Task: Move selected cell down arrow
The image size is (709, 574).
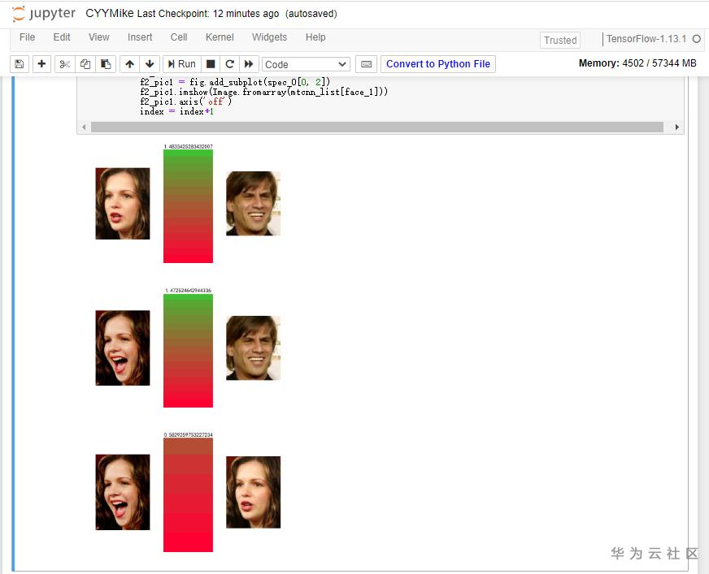Action: (x=150, y=64)
